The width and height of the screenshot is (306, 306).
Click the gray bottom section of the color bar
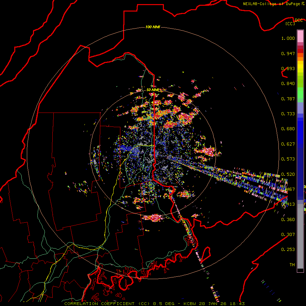coord(300,236)
